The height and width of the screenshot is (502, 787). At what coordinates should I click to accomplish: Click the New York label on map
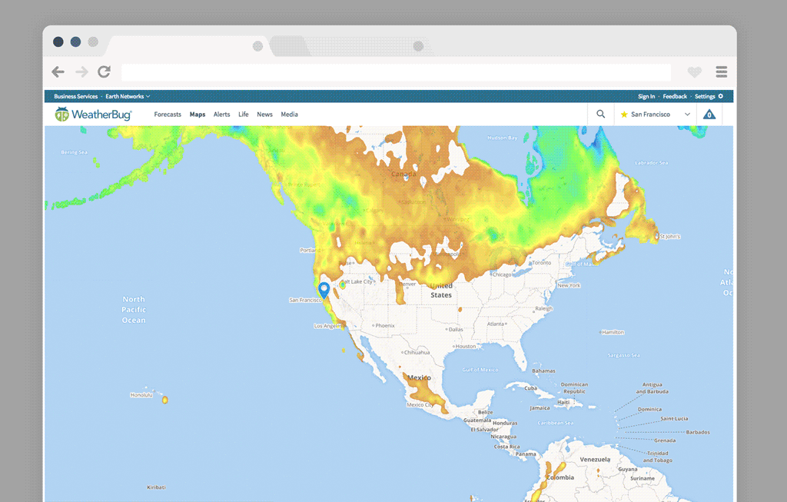(569, 285)
